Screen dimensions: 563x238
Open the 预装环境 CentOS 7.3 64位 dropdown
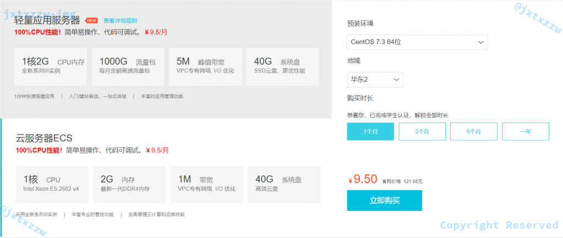(x=417, y=42)
